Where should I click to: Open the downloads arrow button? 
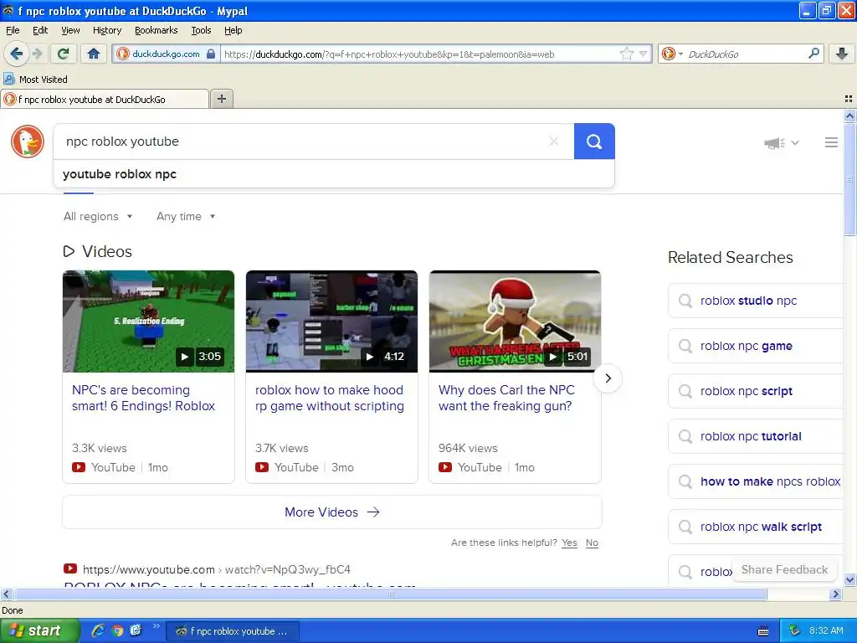842,54
